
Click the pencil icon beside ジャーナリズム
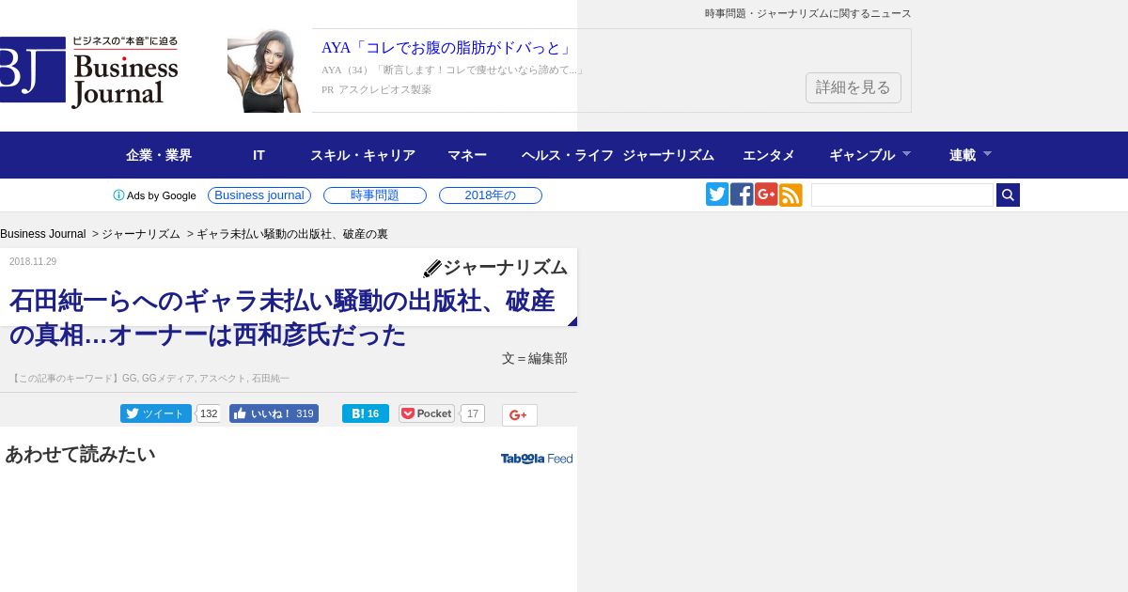point(432,269)
